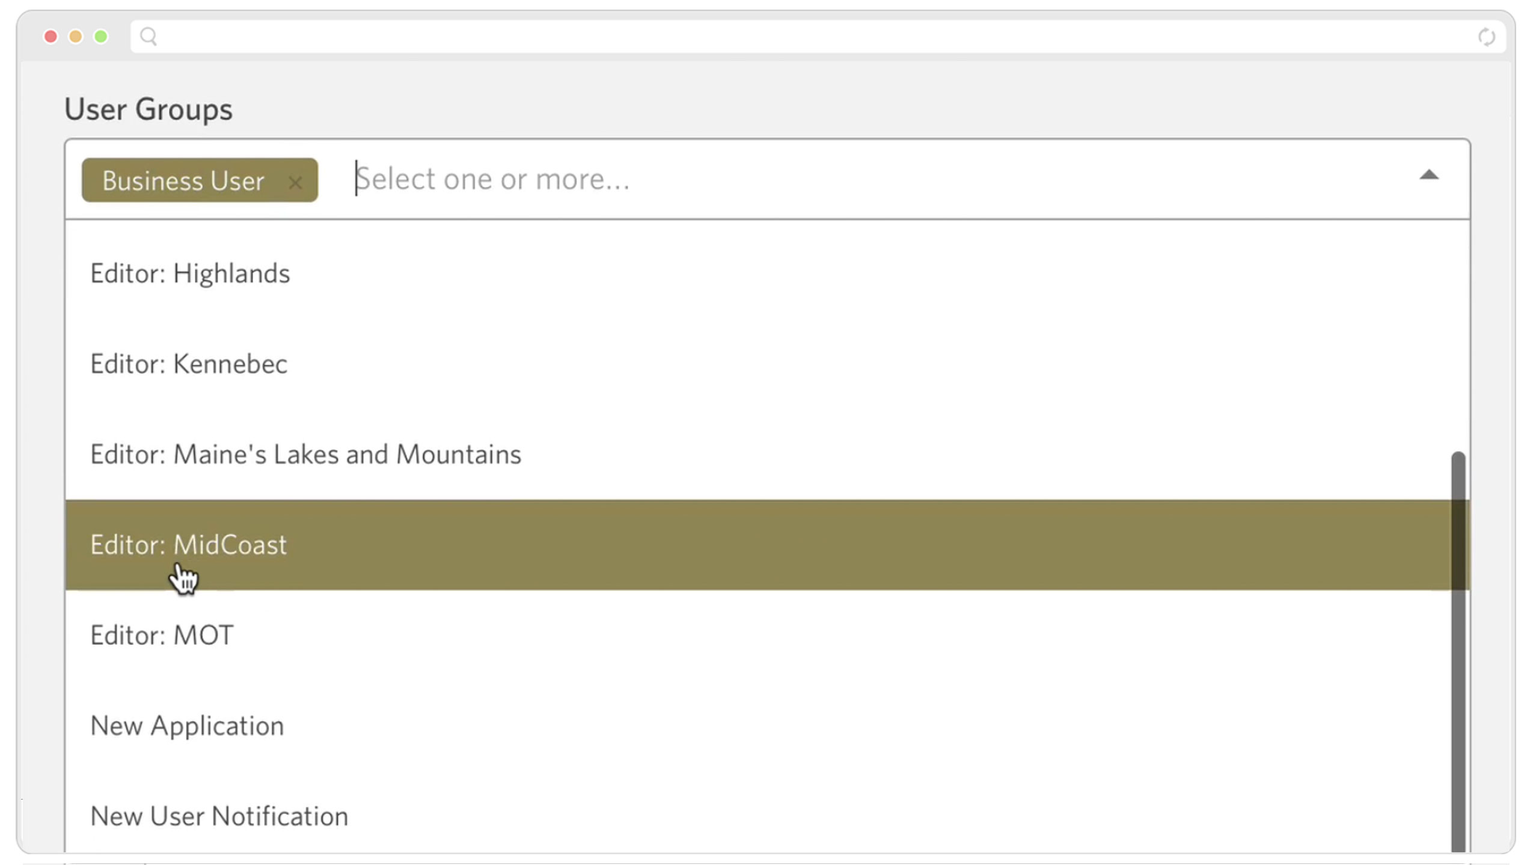Click the Business User tag label
This screenshot has height=865, width=1539.
[183, 181]
